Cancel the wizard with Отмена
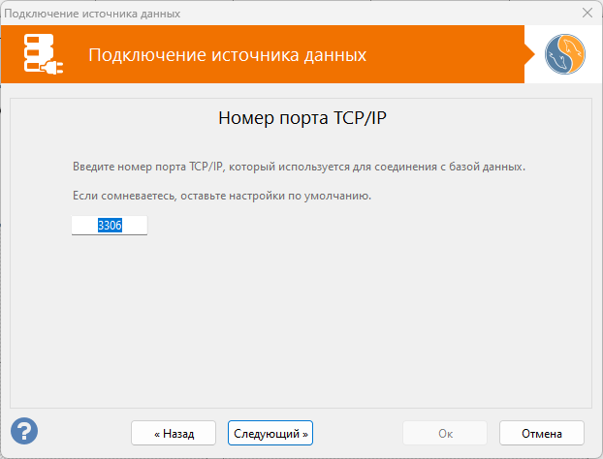 click(542, 433)
